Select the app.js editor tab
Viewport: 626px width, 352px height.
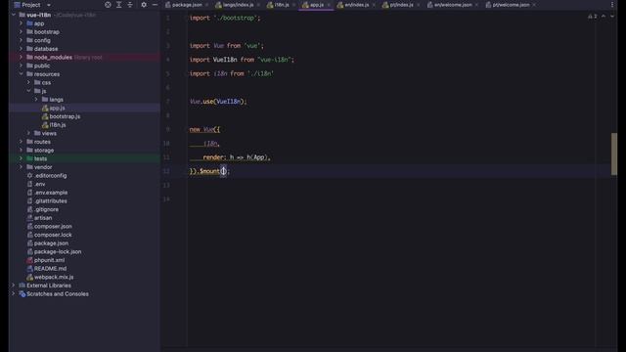pyautogui.click(x=317, y=5)
